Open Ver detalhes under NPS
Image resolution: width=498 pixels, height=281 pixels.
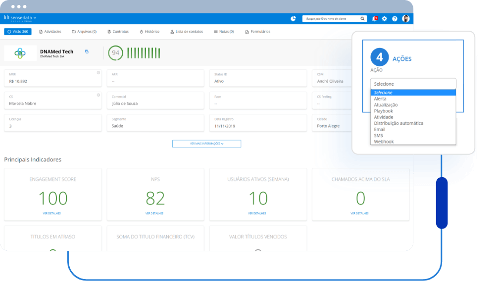(154, 213)
